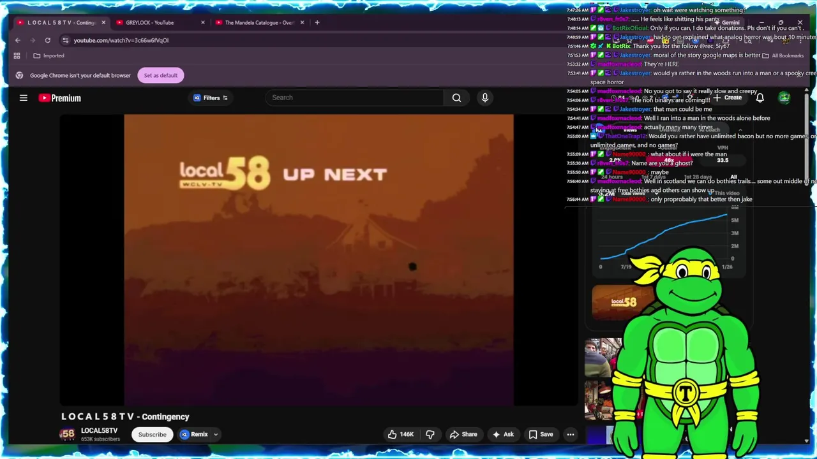This screenshot has width=817, height=459.
Task: Reload the page in Chrome
Action: pos(47,40)
